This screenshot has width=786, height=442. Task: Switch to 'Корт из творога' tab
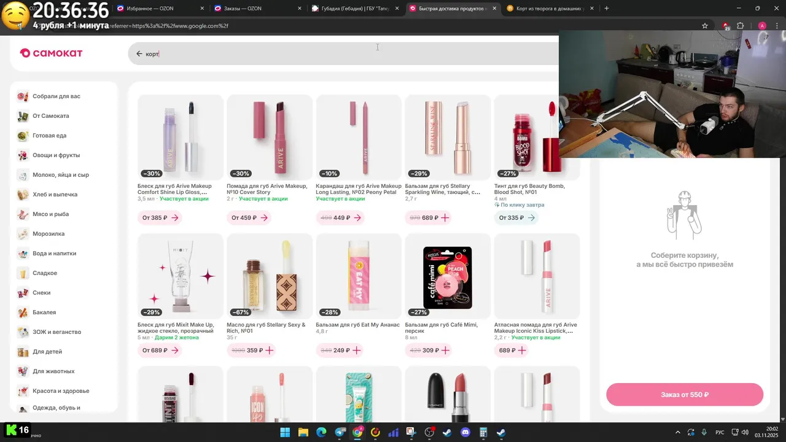550,9
